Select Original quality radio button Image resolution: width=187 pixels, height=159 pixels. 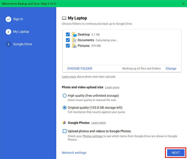click(64, 108)
